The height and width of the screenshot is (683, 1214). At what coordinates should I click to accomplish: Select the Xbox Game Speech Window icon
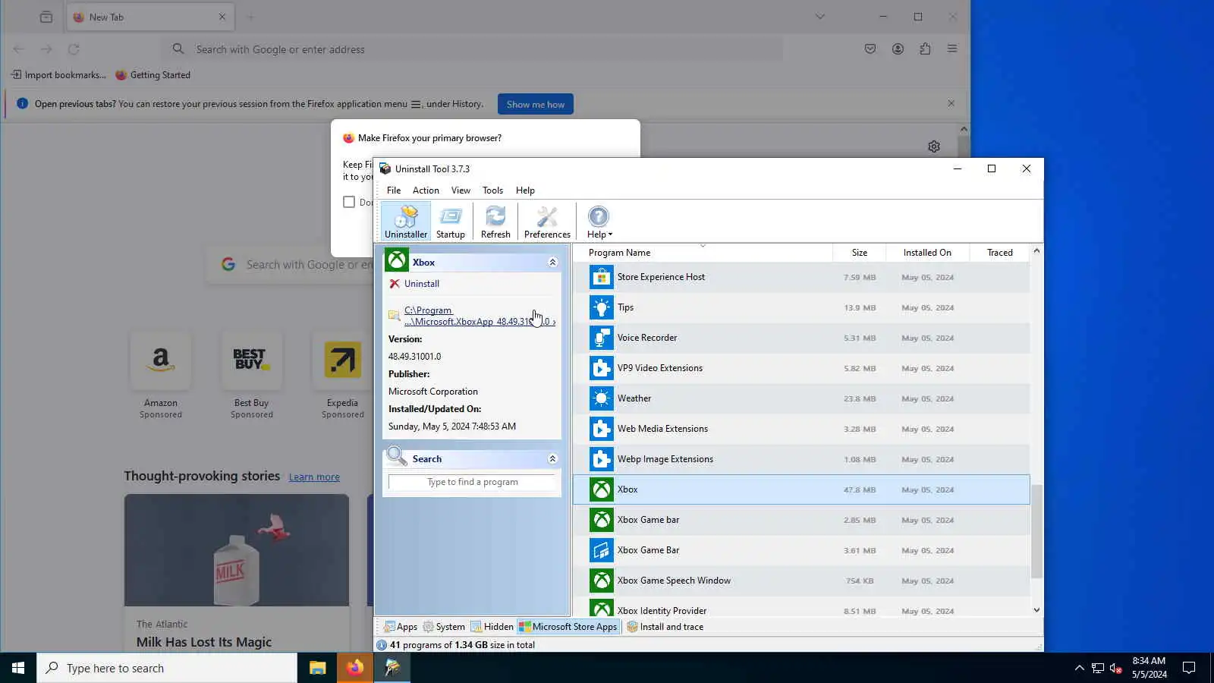(x=602, y=581)
